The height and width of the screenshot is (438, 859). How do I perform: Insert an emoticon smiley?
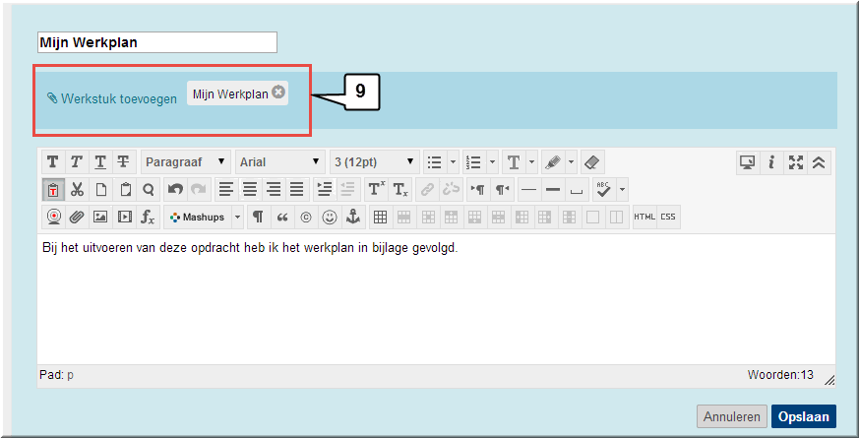pos(330,218)
